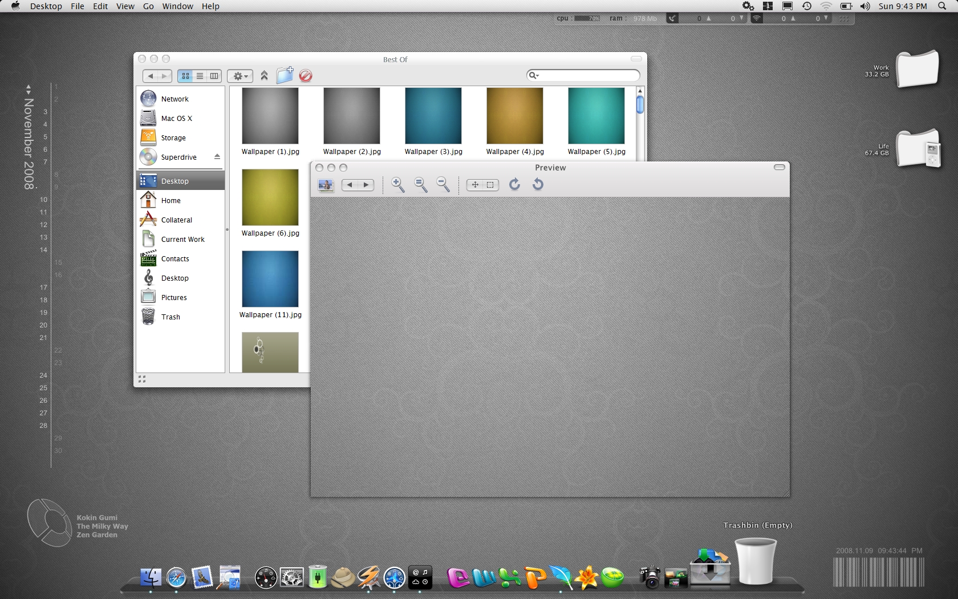Image resolution: width=958 pixels, height=599 pixels.
Task: Toggle the Finder toolbar pill button
Action: point(636,59)
